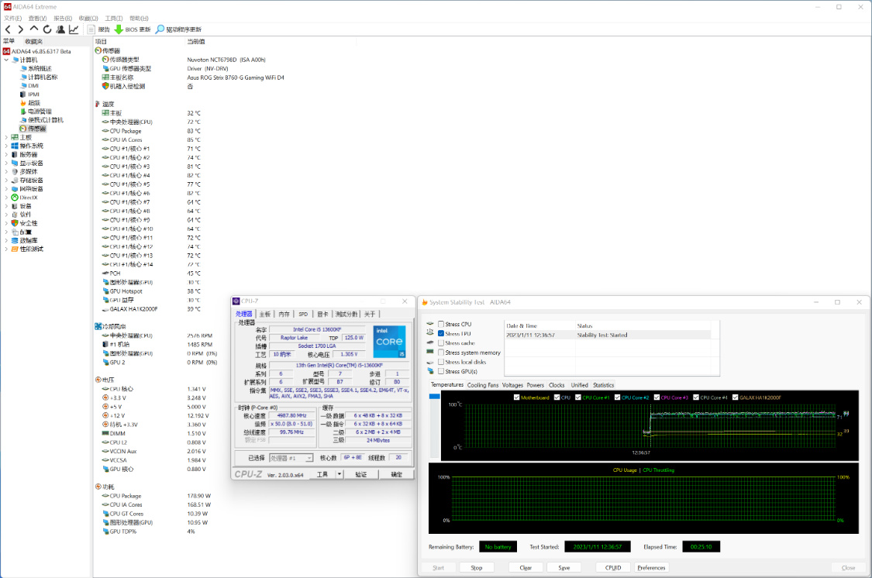Image resolution: width=872 pixels, height=578 pixels.
Task: Enable the Stress CPU checkbox
Action: 441,324
